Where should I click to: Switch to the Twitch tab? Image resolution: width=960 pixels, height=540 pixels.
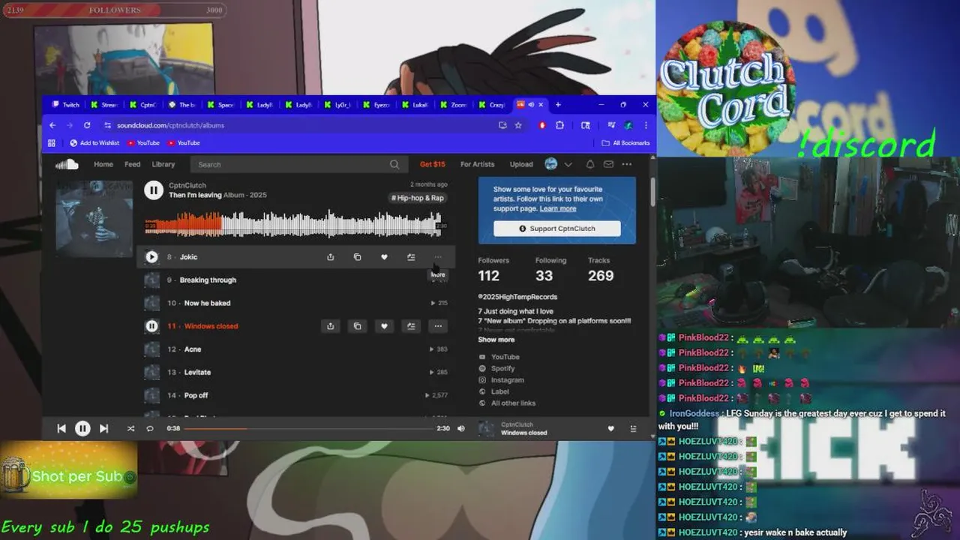[x=66, y=105]
